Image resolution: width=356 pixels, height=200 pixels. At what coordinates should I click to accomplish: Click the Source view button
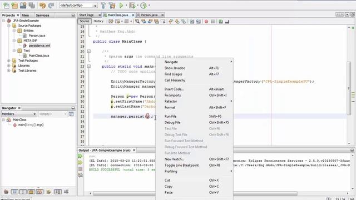85,21
